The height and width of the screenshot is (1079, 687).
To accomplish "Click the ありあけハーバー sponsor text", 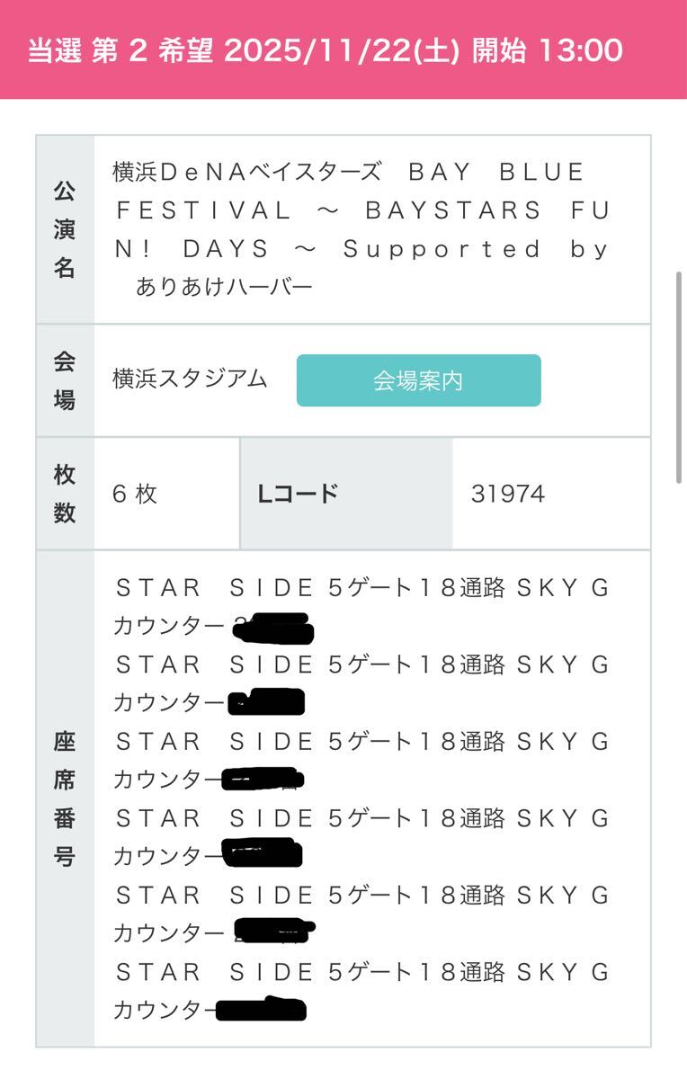I will click(x=224, y=287).
